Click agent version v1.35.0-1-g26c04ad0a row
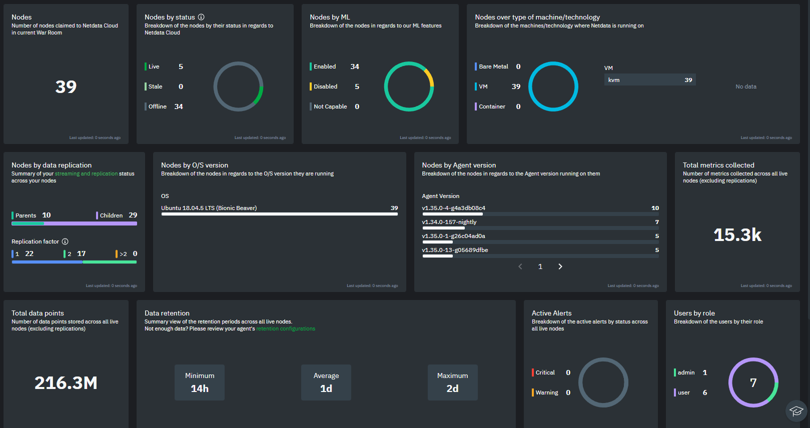The width and height of the screenshot is (810, 428). (540, 238)
